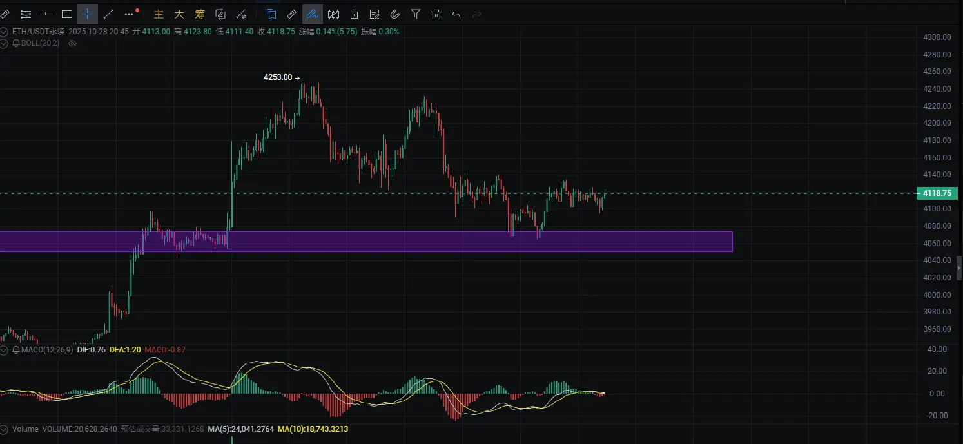Click the MA(5):24,041.2764 value
963x444 pixels.
[241, 429]
